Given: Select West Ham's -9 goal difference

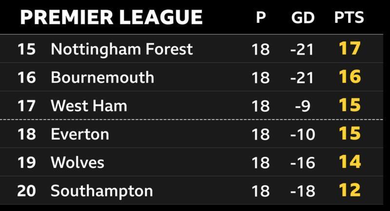Looking at the screenshot, I should click(x=303, y=105).
